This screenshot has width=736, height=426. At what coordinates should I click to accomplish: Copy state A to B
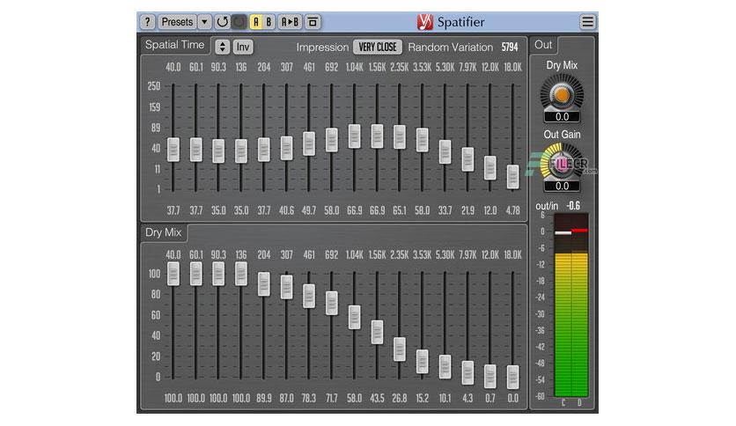pyautogui.click(x=290, y=22)
